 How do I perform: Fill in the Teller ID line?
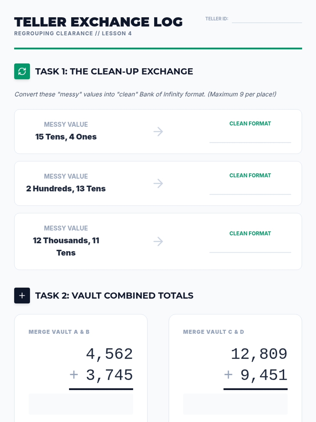(266, 20)
